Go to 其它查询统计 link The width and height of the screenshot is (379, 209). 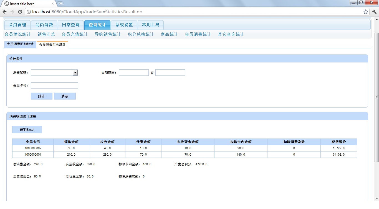click(231, 34)
